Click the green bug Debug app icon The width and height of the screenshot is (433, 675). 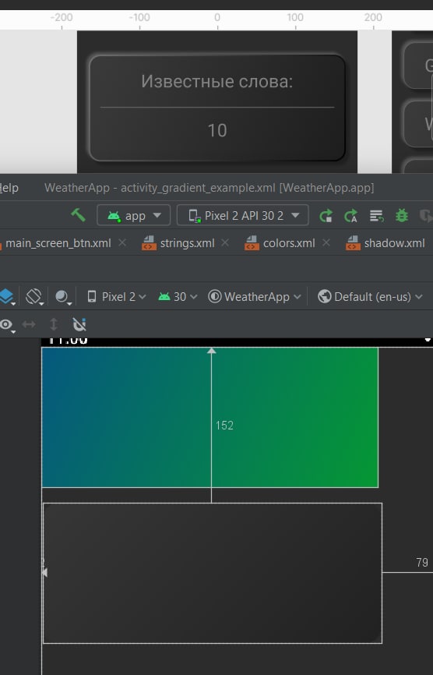402,215
